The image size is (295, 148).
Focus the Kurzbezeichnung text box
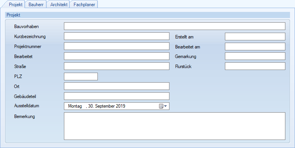click(x=117, y=36)
